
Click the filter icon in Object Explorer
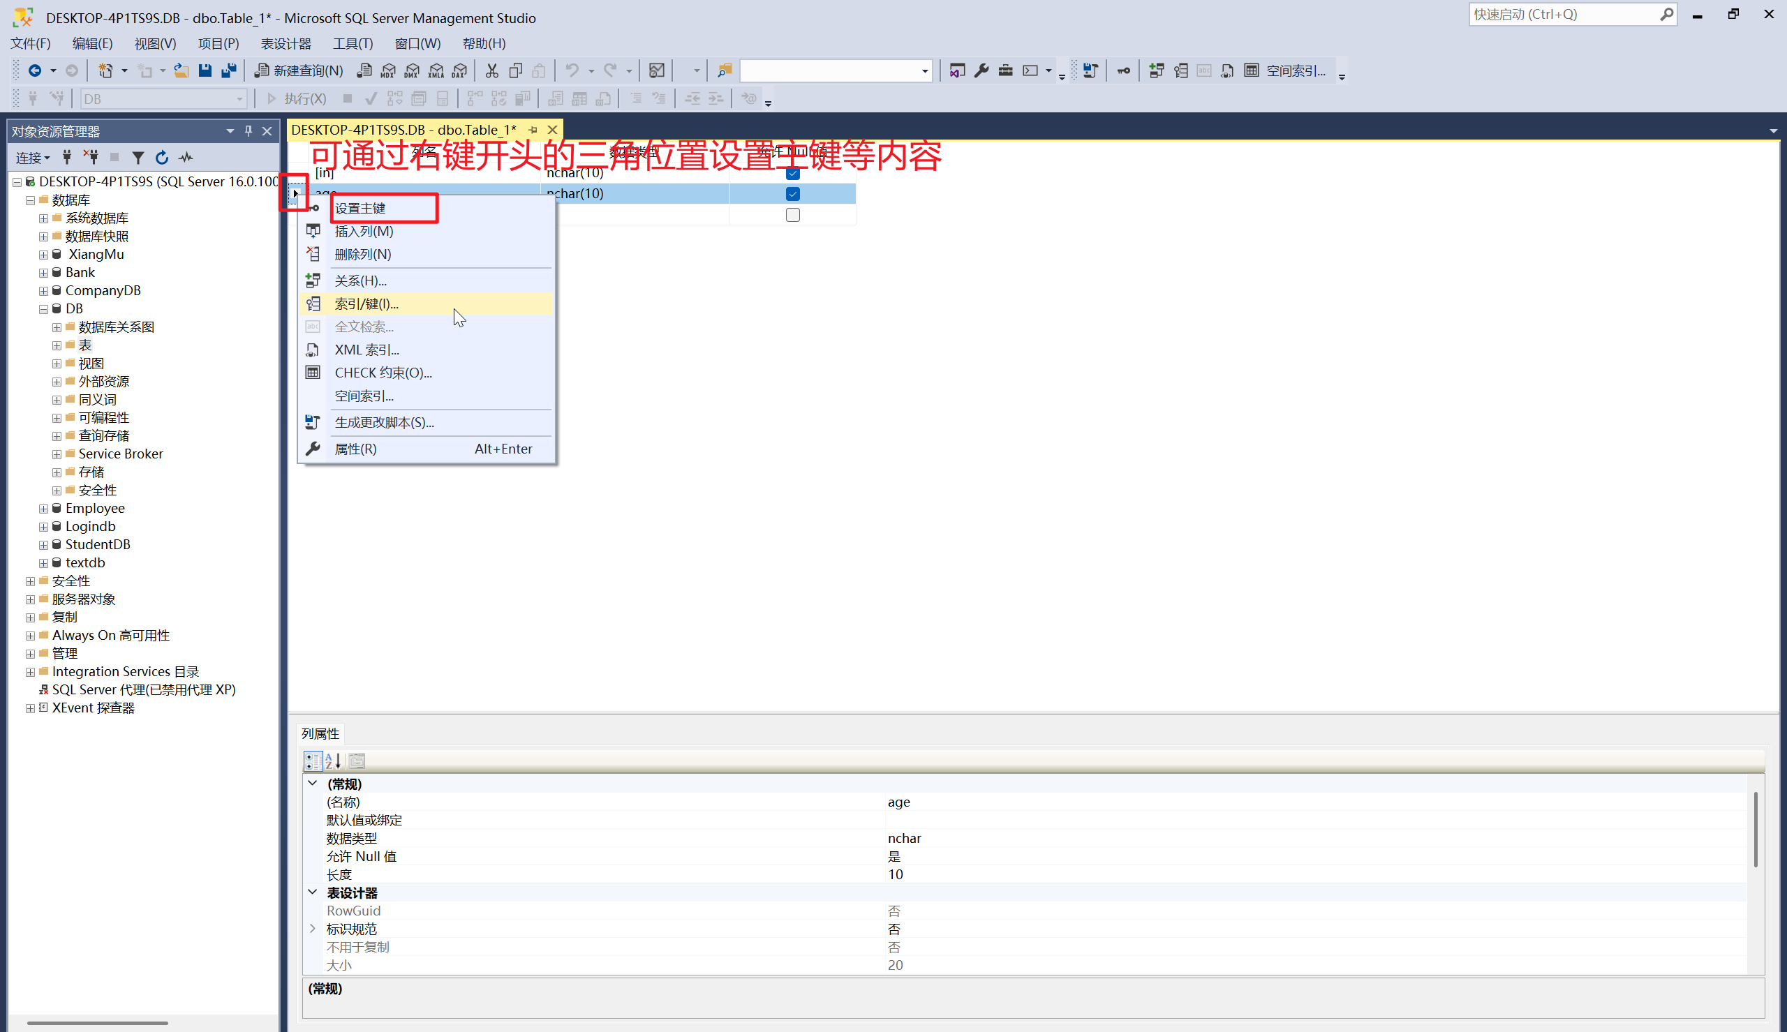click(x=138, y=158)
